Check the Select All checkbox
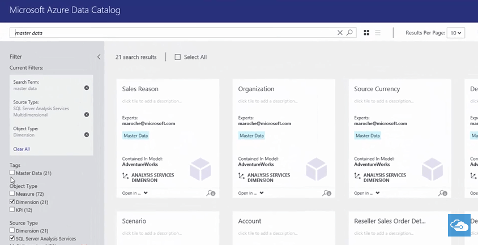 [178, 57]
